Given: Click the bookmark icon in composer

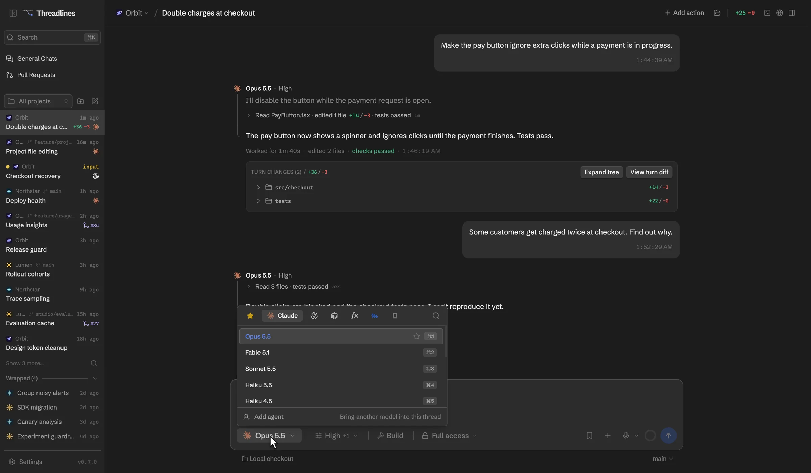Looking at the screenshot, I should (589, 436).
